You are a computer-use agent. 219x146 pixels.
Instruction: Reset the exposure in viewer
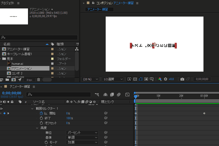click(x=166, y=79)
